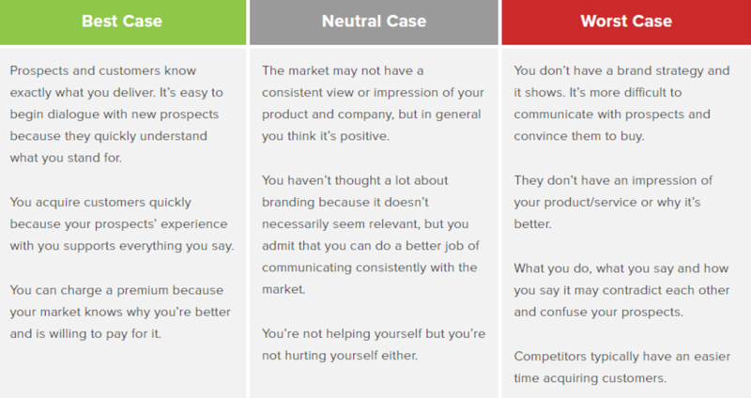This screenshot has width=751, height=398.
Task: Click the phrase communicating consistently with the market
Action: 369,278
